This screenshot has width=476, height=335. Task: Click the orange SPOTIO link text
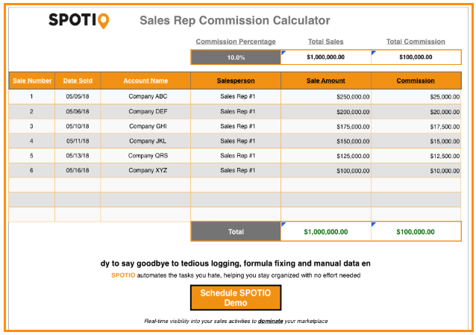click(x=123, y=275)
